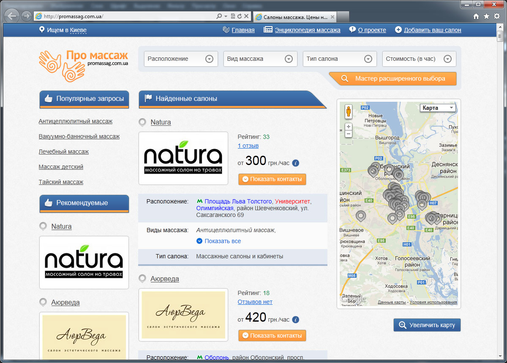Click the Street View pegman on the map
Viewport: 507px width, 363px height.
[349, 111]
